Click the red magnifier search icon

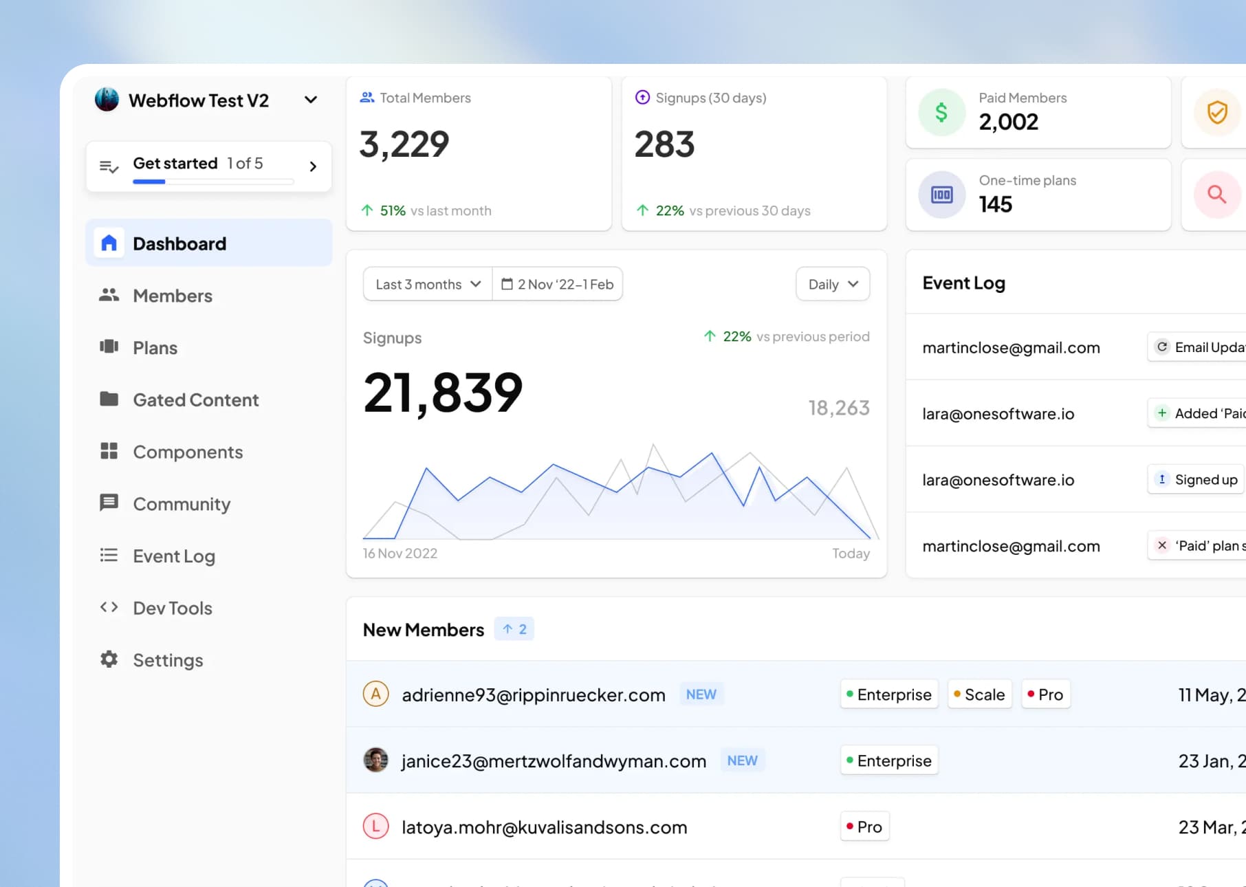coord(1217,195)
